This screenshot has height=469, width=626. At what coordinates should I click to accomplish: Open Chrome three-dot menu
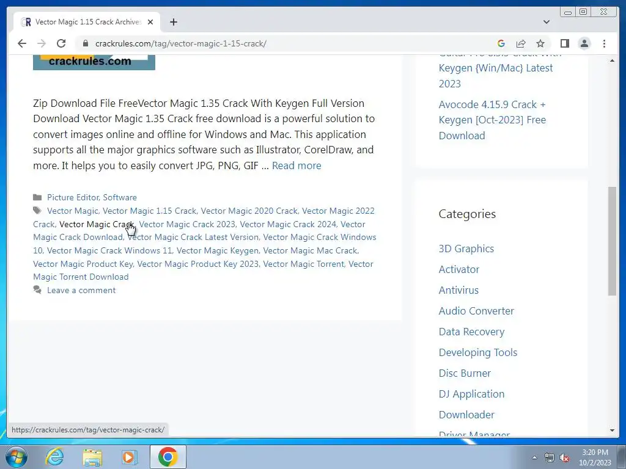[604, 43]
